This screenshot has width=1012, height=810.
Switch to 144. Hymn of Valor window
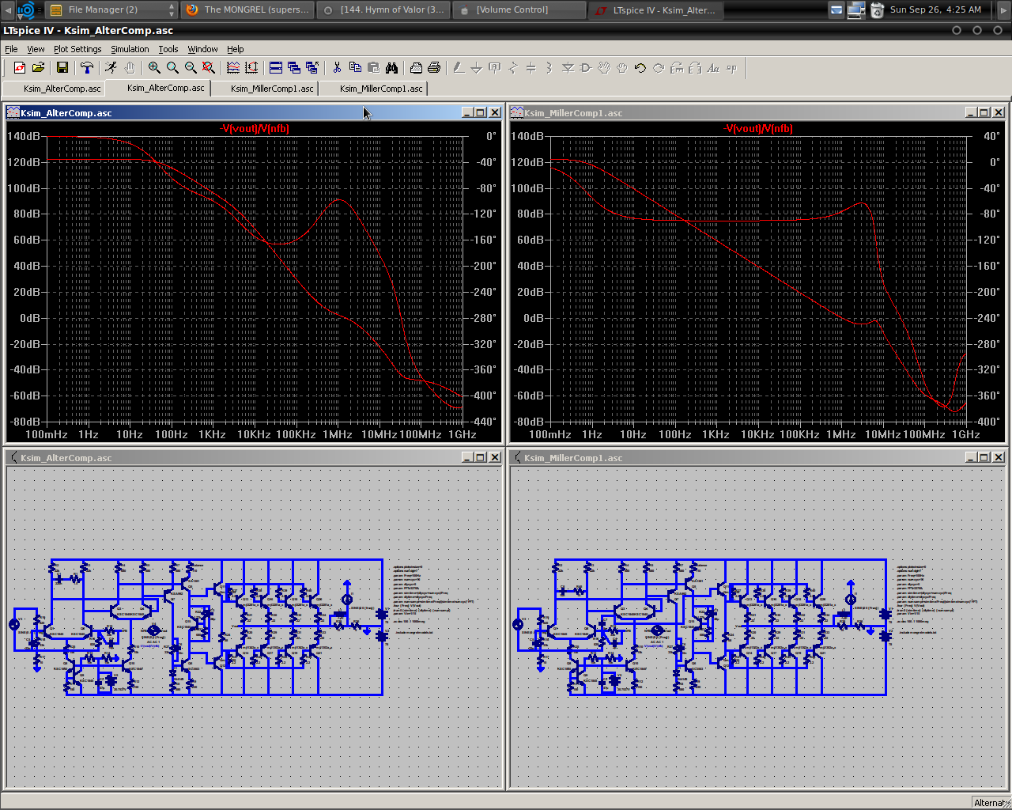point(384,9)
